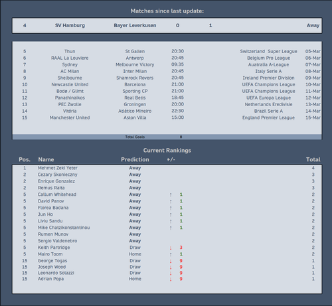
Task: Click 'Enrique Gonzalez' in rankings
Action: tap(56, 181)
